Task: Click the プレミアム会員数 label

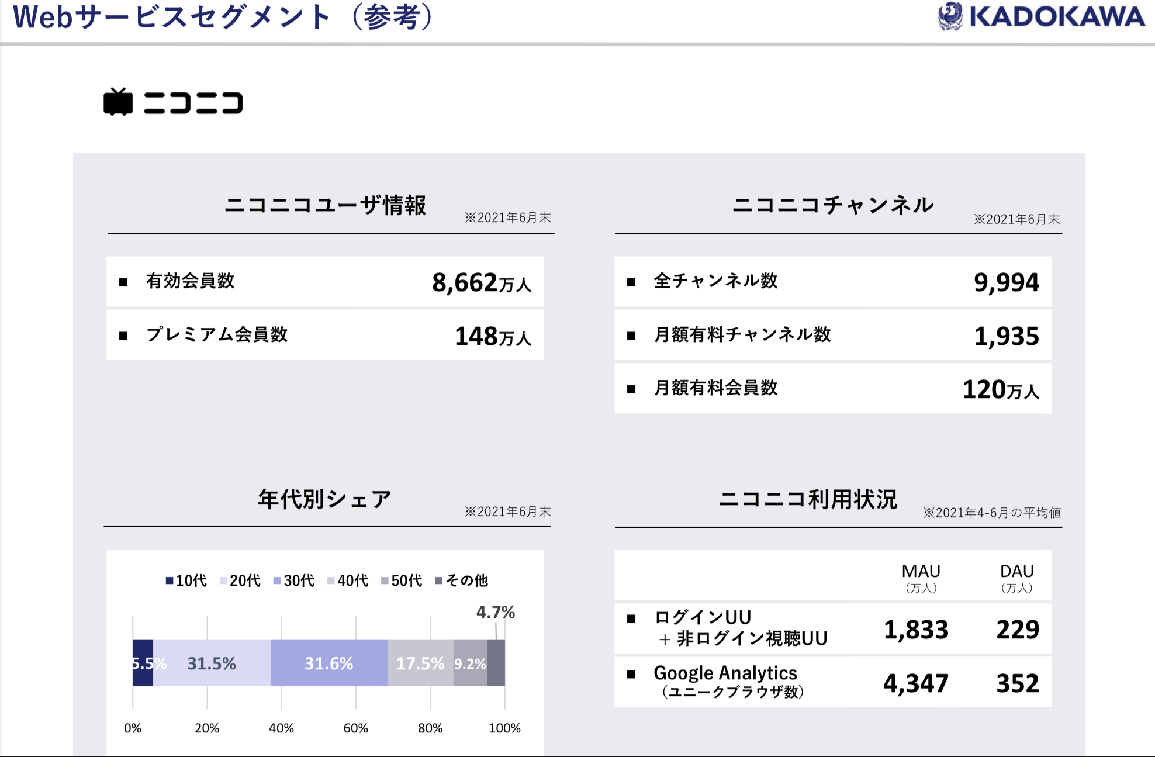Action: coord(217,334)
